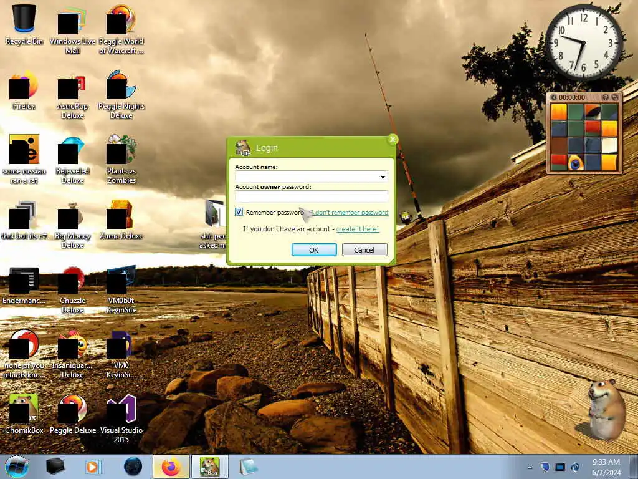Screen dimensions: 638x479
Task: Click the Windows Media Player taskbar icon
Action: point(93,467)
